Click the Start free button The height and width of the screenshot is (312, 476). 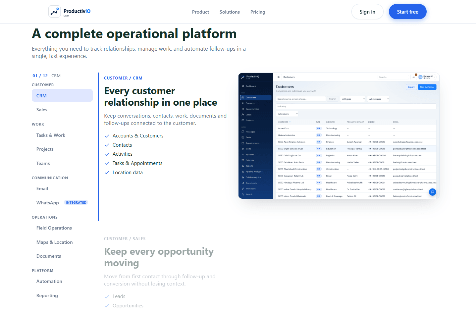407,12
